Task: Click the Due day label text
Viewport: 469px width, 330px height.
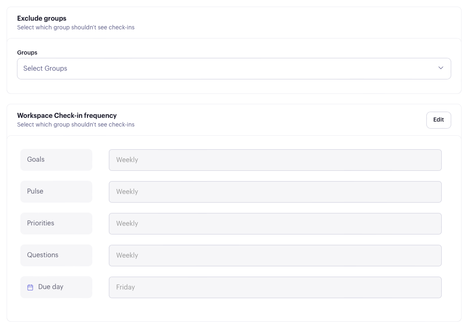Action: [x=51, y=287]
